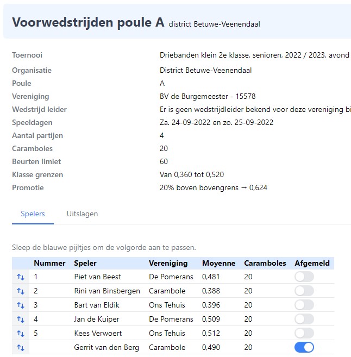Viewport: 351px width, 357px height.
Task: Click player name Rini van Binsbergen
Action: (107, 291)
